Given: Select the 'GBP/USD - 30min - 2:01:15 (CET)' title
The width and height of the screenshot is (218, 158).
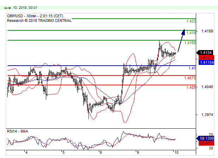Looking at the screenshot, I should 35,16.
